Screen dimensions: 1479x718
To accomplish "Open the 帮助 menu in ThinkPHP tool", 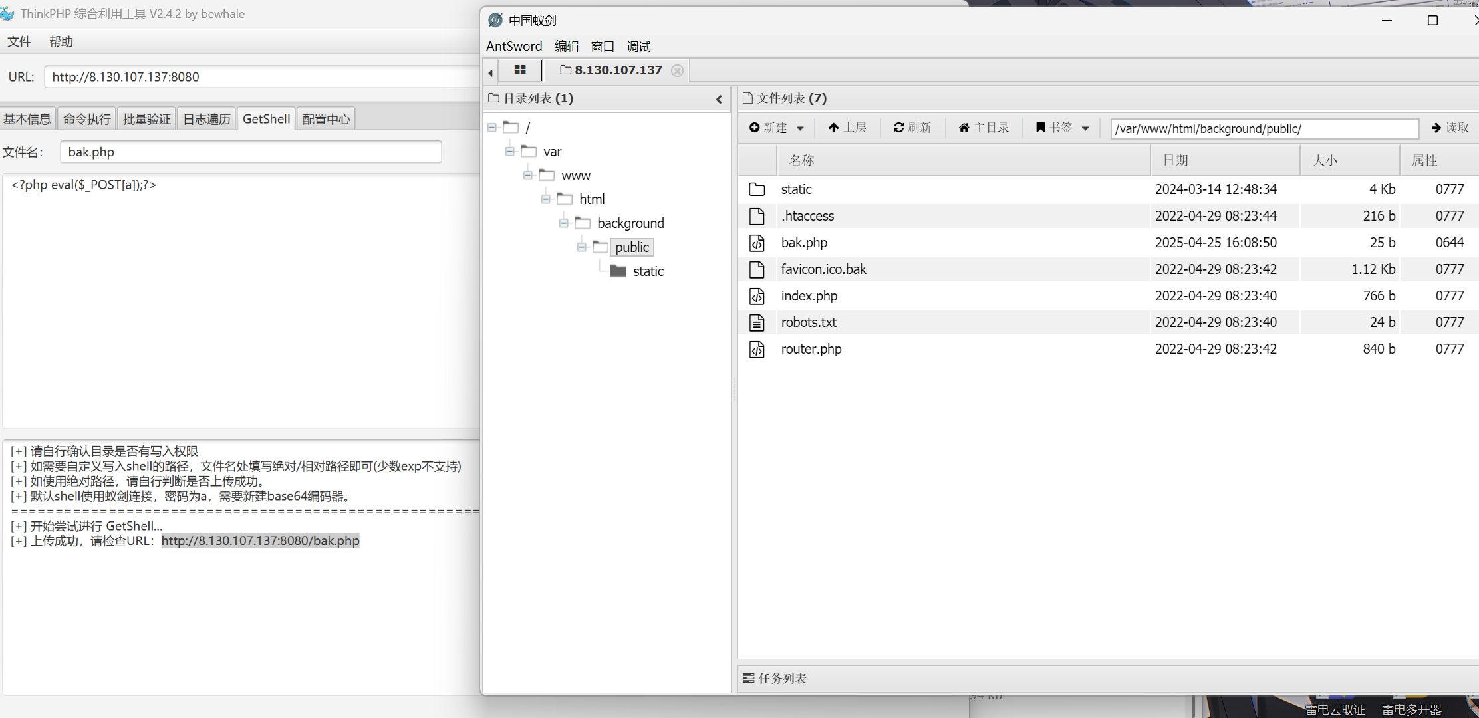I will 61,41.
